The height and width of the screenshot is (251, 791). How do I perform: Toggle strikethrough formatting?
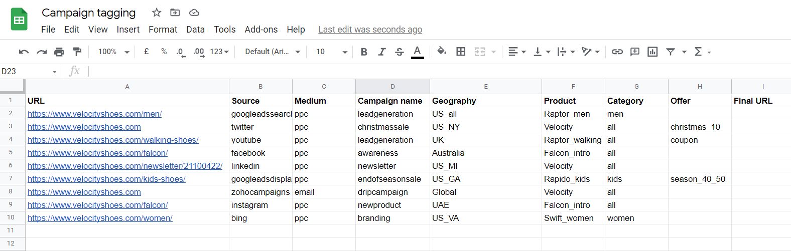pos(400,52)
